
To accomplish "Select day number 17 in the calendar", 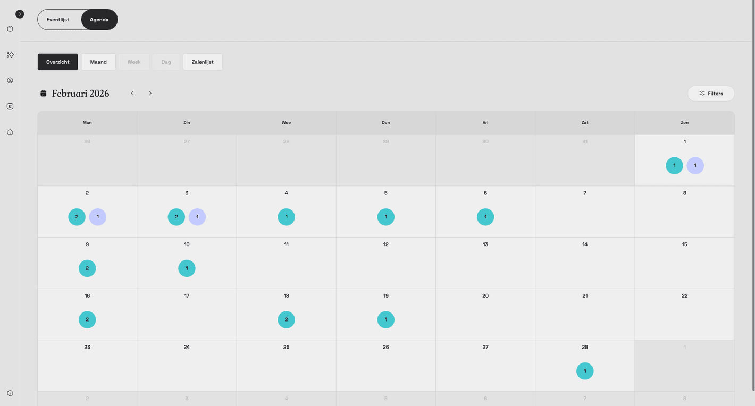I will 187,296.
